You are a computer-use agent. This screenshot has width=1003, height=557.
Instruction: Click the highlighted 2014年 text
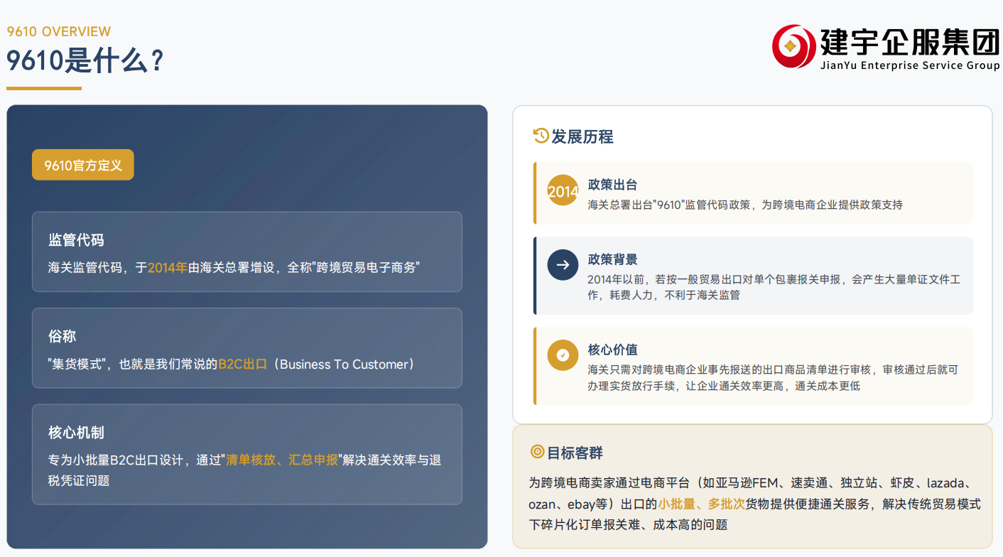168,268
